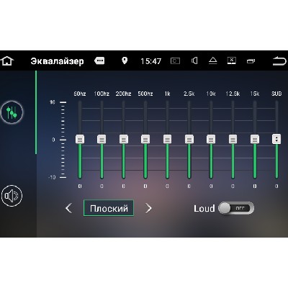Viewport: 288px width, 288px height.
Task: Switch to previous equalizer preset arrow
Action: 69,208
